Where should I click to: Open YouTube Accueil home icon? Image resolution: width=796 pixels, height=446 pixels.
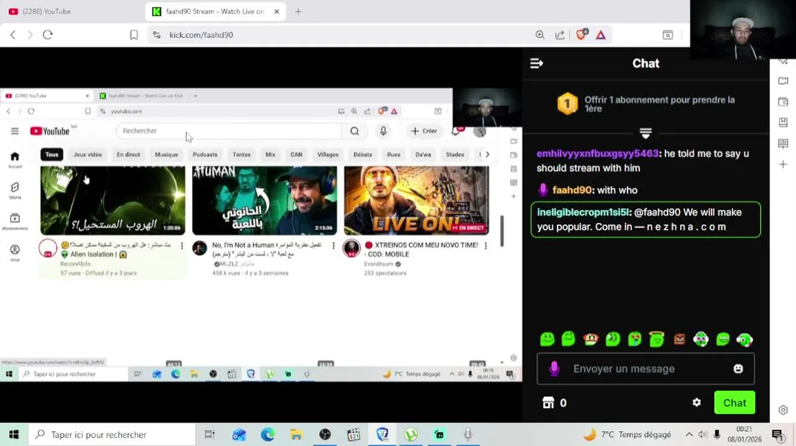(x=15, y=160)
